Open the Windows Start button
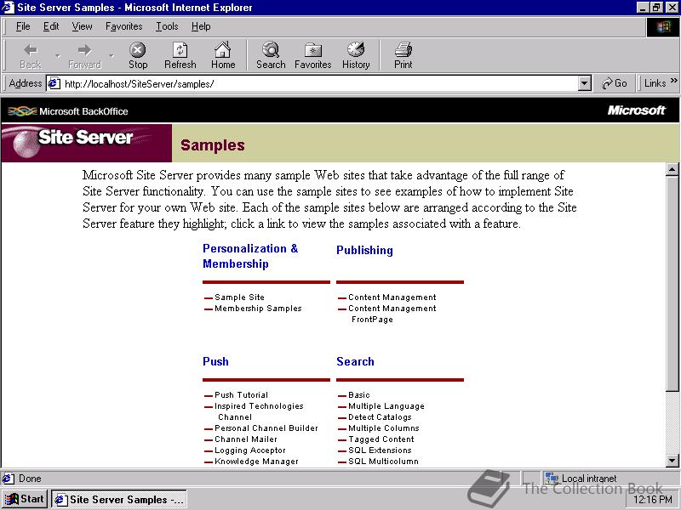 click(25, 499)
